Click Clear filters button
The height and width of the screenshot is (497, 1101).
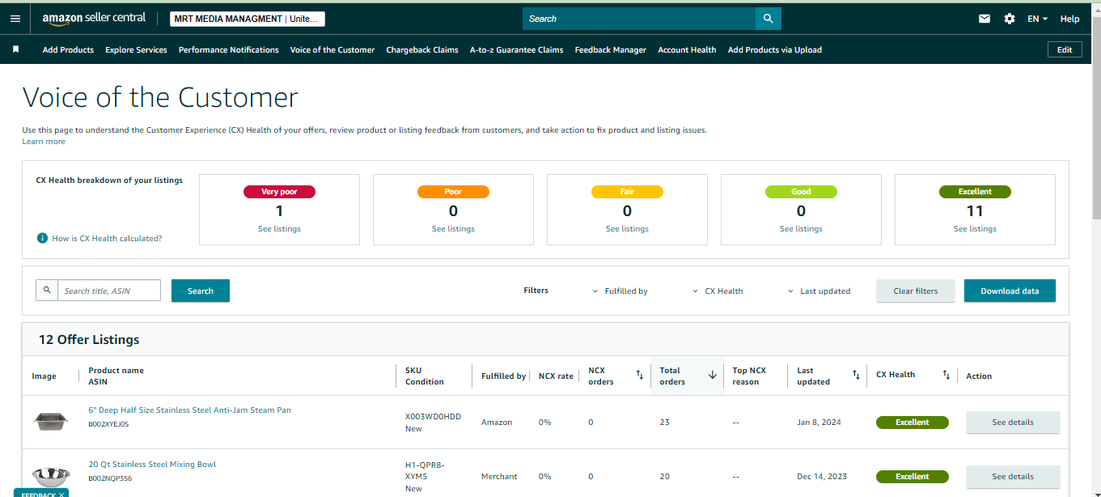[916, 291]
